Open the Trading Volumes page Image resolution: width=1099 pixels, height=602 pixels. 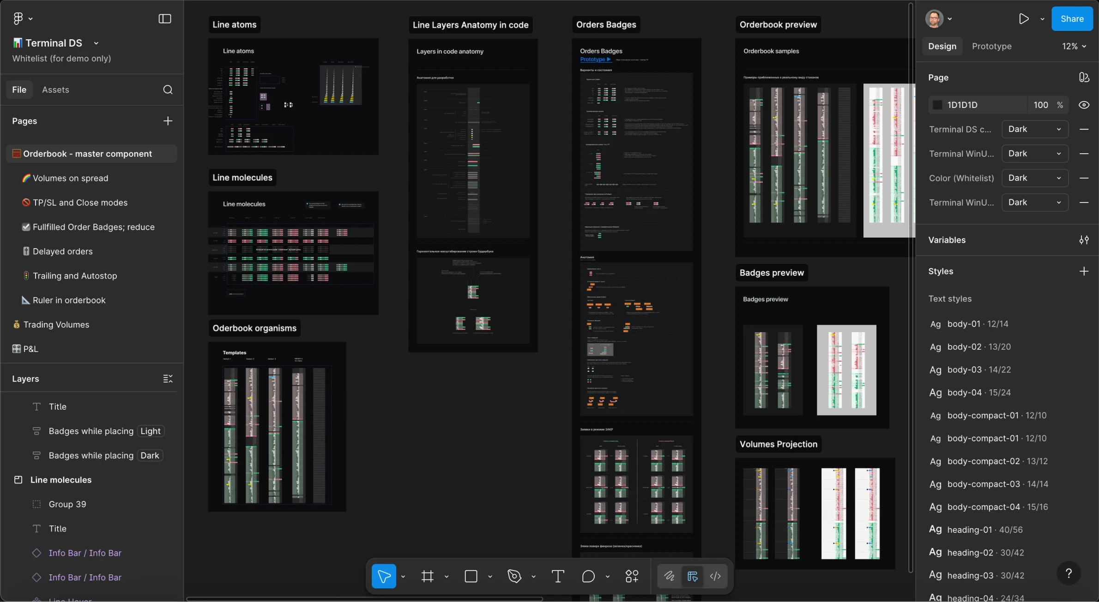click(56, 325)
